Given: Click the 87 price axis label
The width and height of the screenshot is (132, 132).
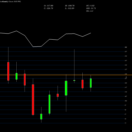Looking at the screenshot, I should coord(125,114).
